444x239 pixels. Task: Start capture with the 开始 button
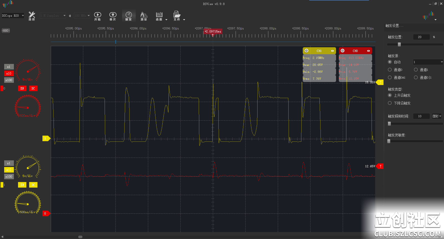pyautogui.click(x=97, y=16)
